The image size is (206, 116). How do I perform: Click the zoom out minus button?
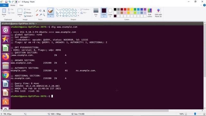click(x=186, y=114)
